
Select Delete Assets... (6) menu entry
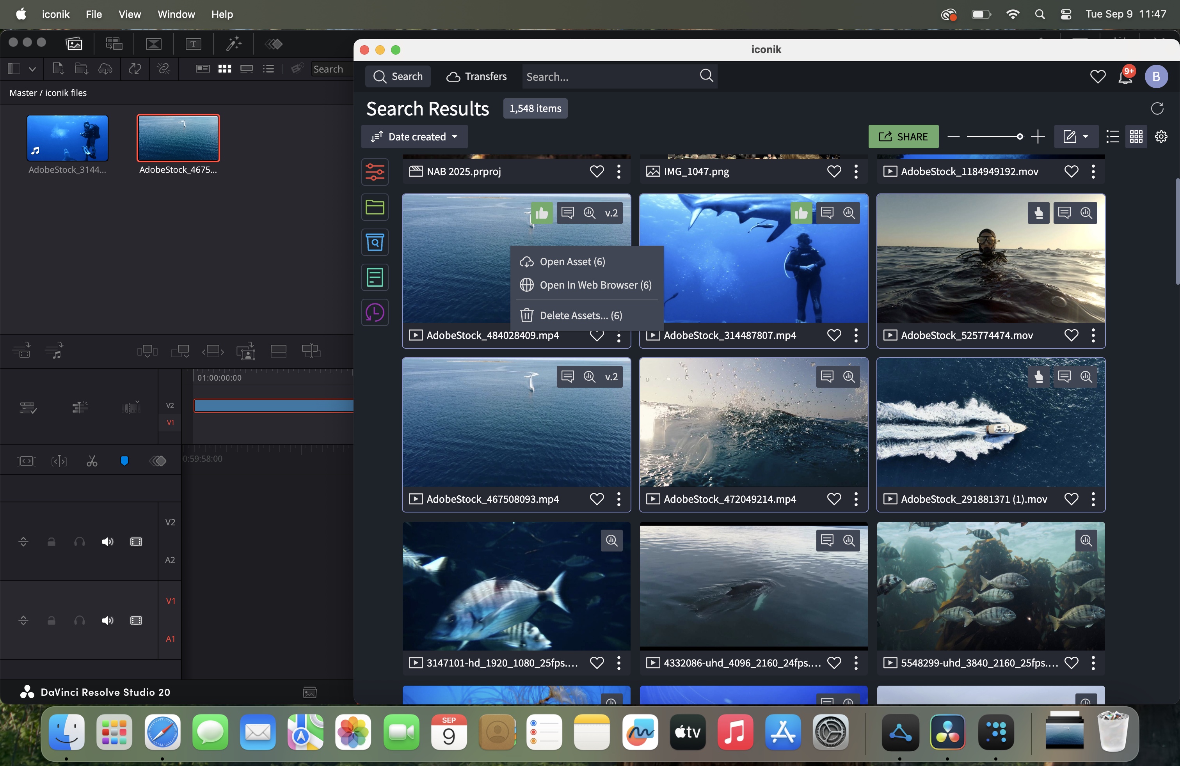point(580,315)
